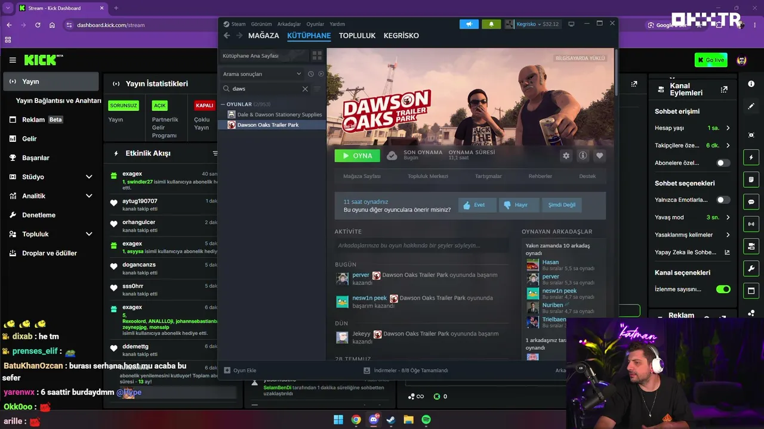The width and height of the screenshot is (764, 429).
Task: Click the green OYNA play button
Action: (357, 156)
